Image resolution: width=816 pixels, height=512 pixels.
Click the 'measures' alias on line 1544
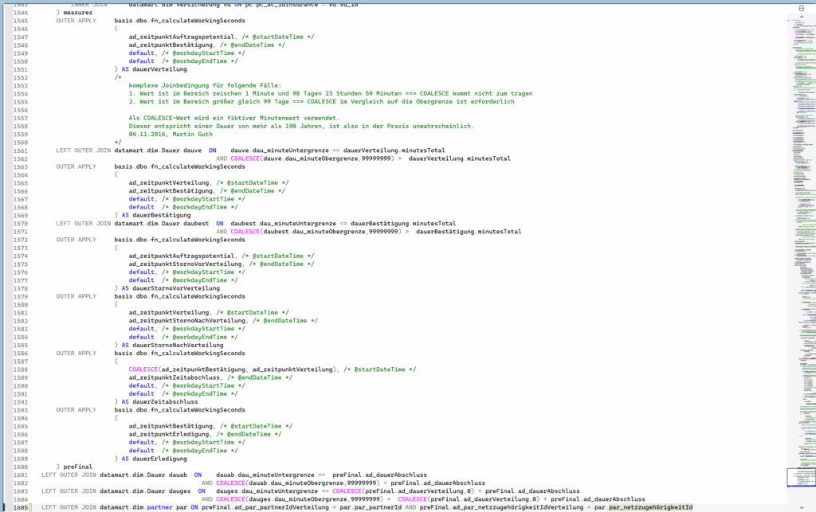77,13
